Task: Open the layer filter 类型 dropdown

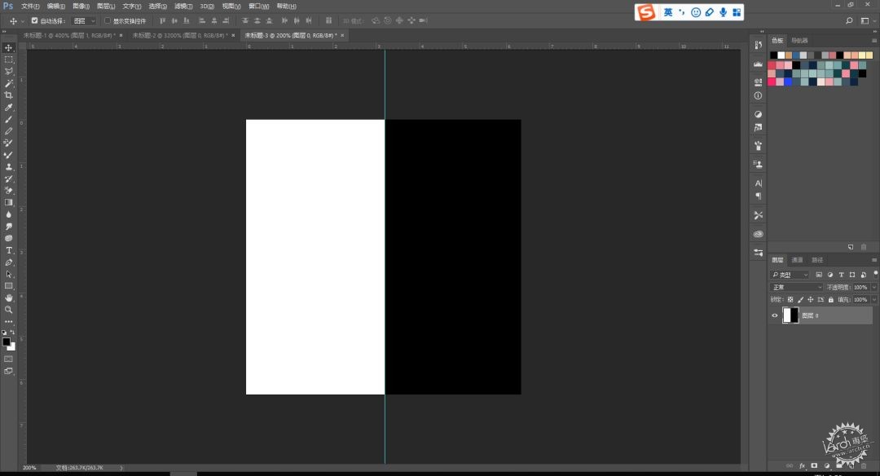Action: coord(790,275)
